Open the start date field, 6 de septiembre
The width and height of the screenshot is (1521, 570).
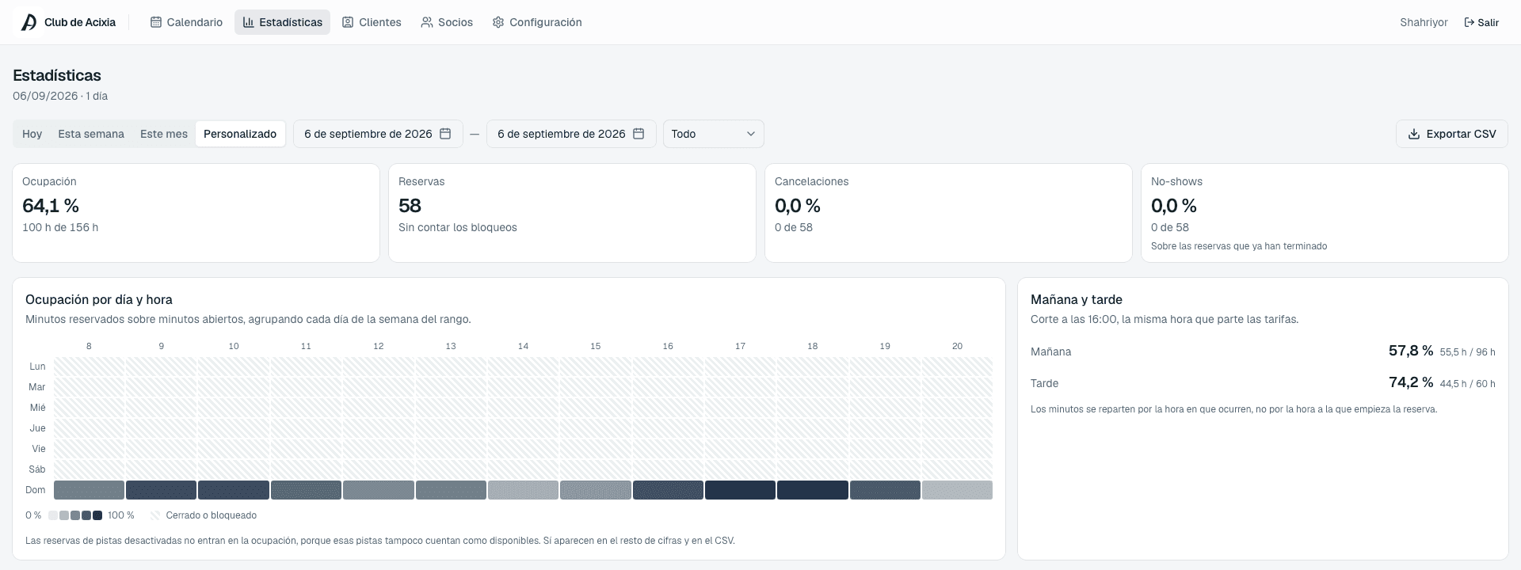[x=378, y=134]
